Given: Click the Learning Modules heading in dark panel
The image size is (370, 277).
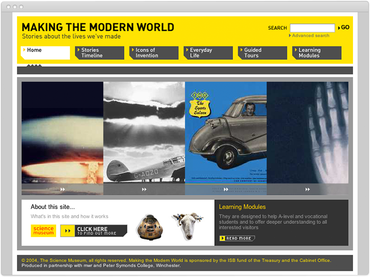Looking at the screenshot, I should click(x=242, y=207).
